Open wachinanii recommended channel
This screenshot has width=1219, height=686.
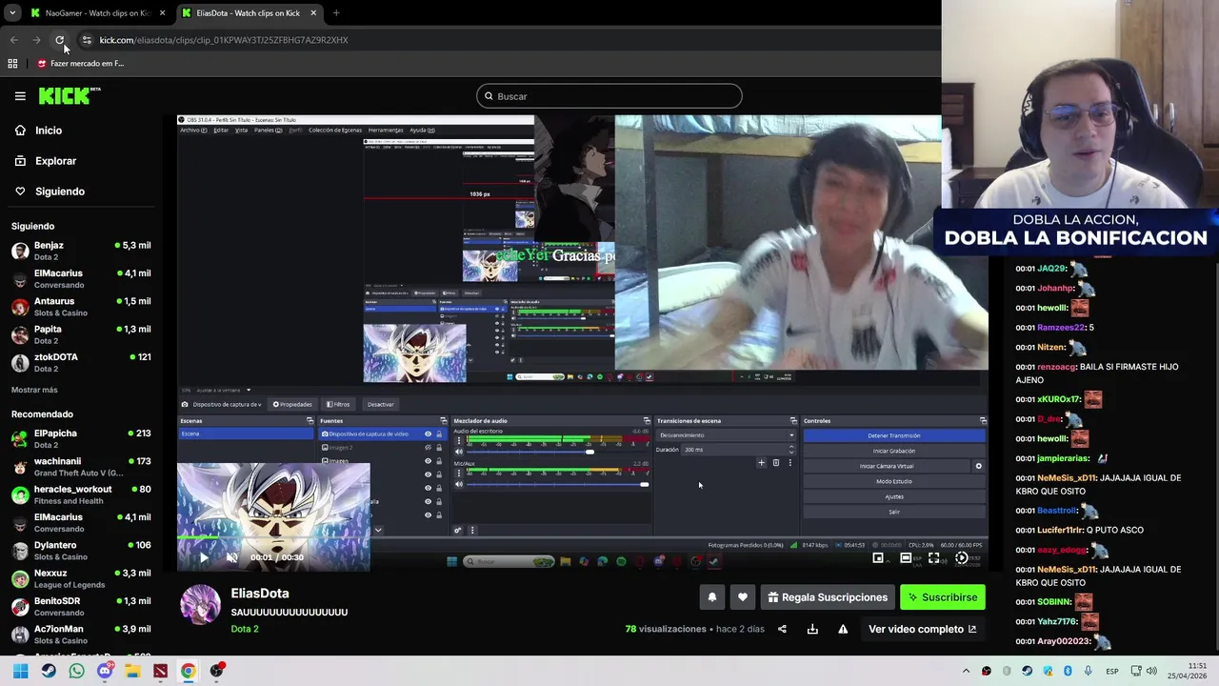(x=81, y=467)
